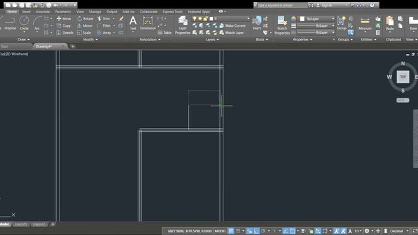Toggle 2D object snap in status bar

click(292, 231)
